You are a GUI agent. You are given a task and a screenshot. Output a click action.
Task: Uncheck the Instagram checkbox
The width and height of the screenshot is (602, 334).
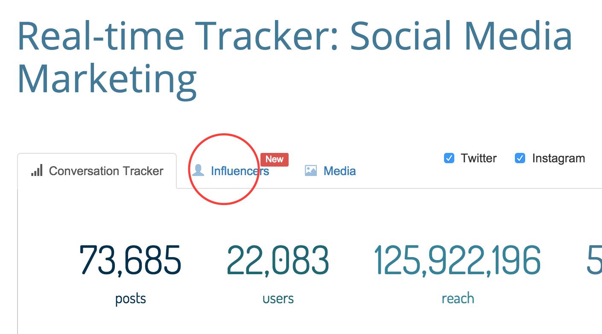[520, 158]
